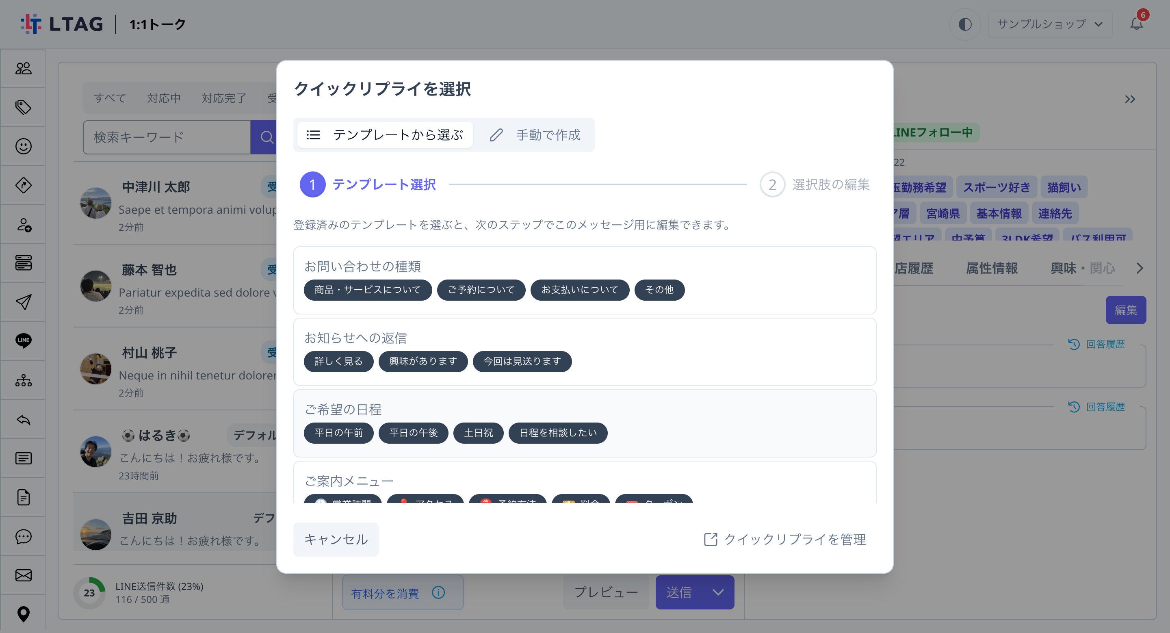Open the tags sidebar icon
The image size is (1170, 633).
[23, 107]
